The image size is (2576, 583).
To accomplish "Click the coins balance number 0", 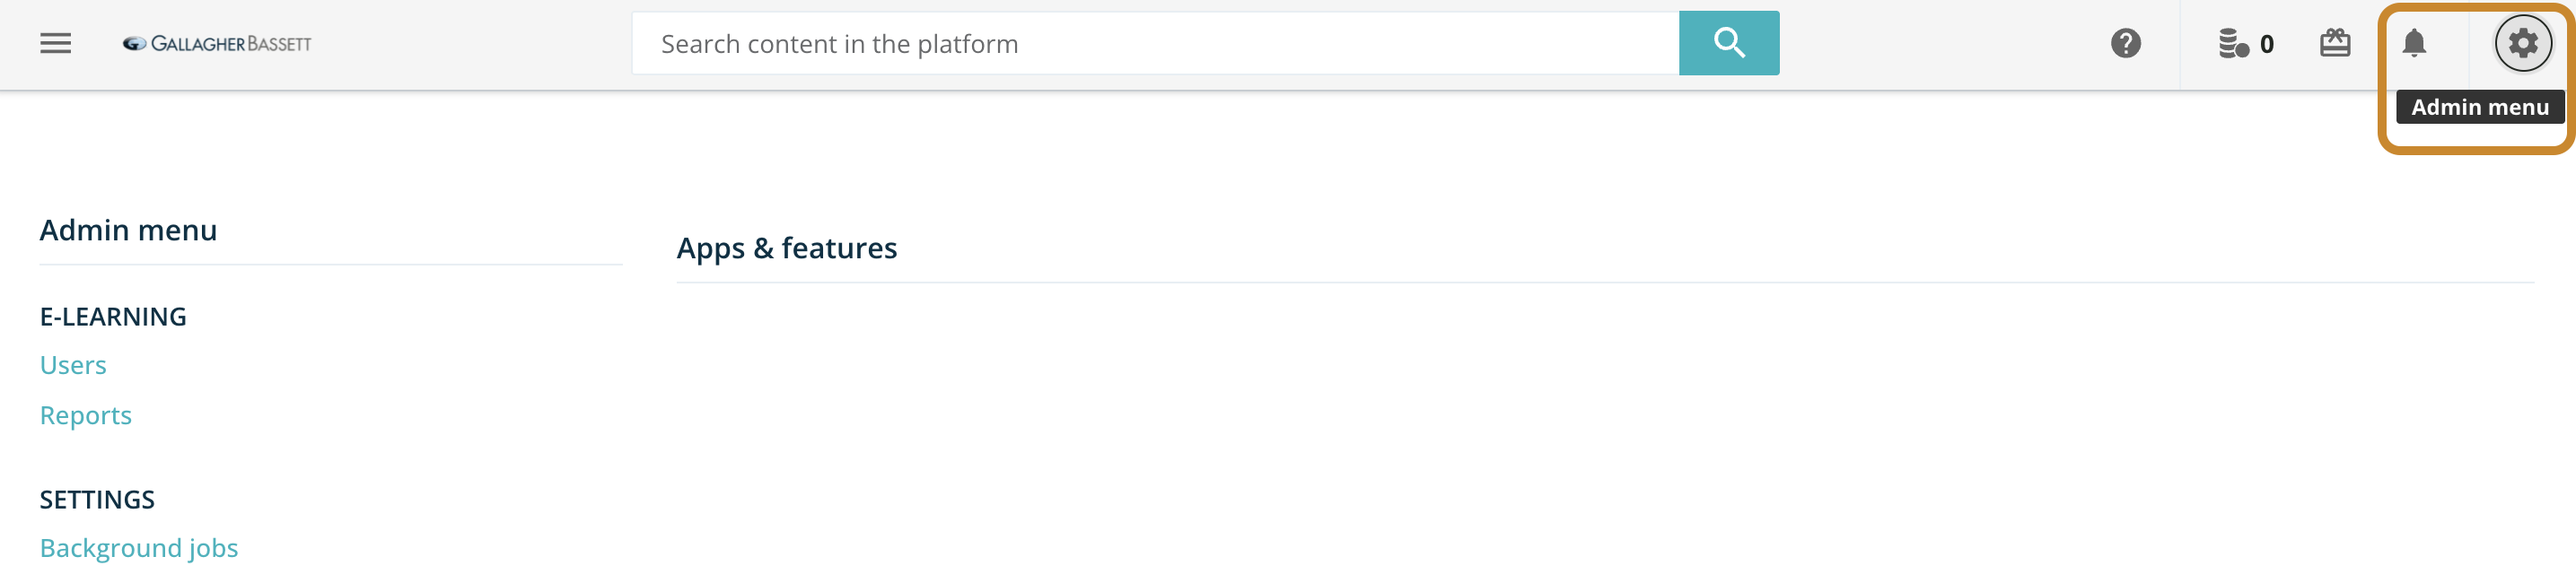I will [x=2266, y=44].
